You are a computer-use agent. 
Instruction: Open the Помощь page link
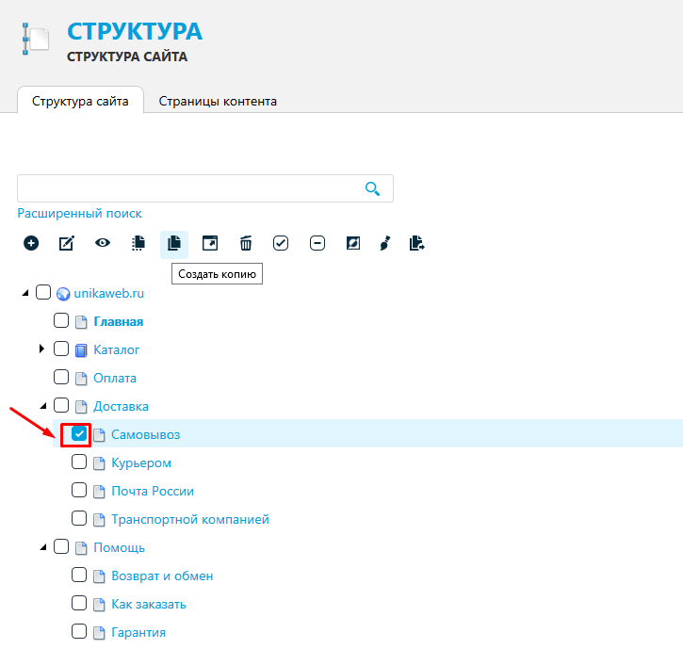coord(120,547)
